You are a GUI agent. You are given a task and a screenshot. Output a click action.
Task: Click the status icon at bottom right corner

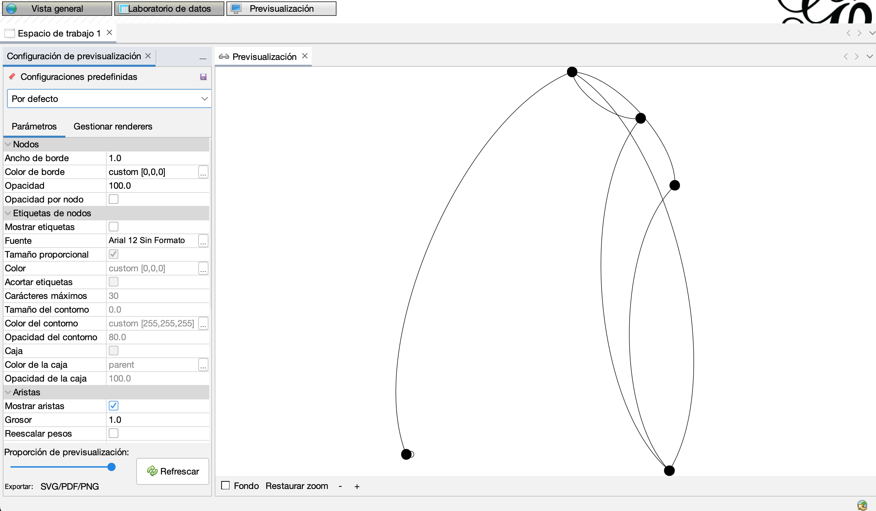862,505
